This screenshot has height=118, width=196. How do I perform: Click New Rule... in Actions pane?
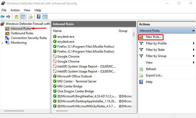pos(154,37)
